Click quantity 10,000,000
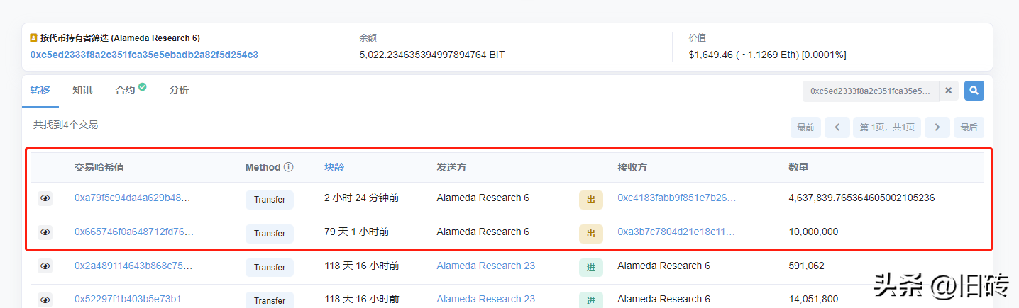This screenshot has height=308, width=1019. (813, 232)
